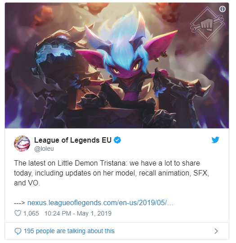The width and height of the screenshot is (236, 243).
Task: Open the @loleu handle
Action: 44,148
